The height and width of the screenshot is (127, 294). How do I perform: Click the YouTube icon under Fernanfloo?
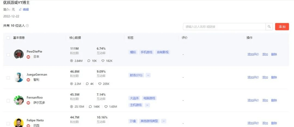click(x=28, y=103)
